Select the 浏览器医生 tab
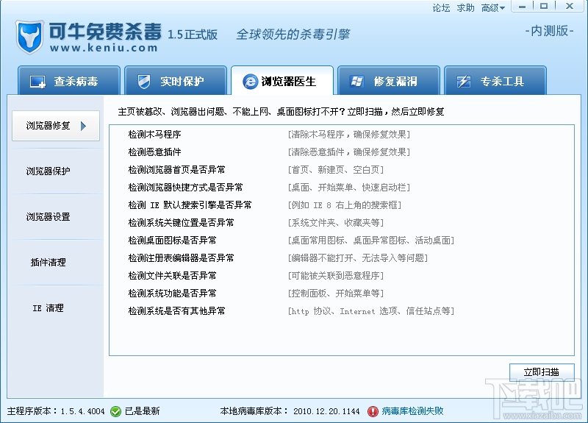The width and height of the screenshot is (588, 423). pos(282,81)
